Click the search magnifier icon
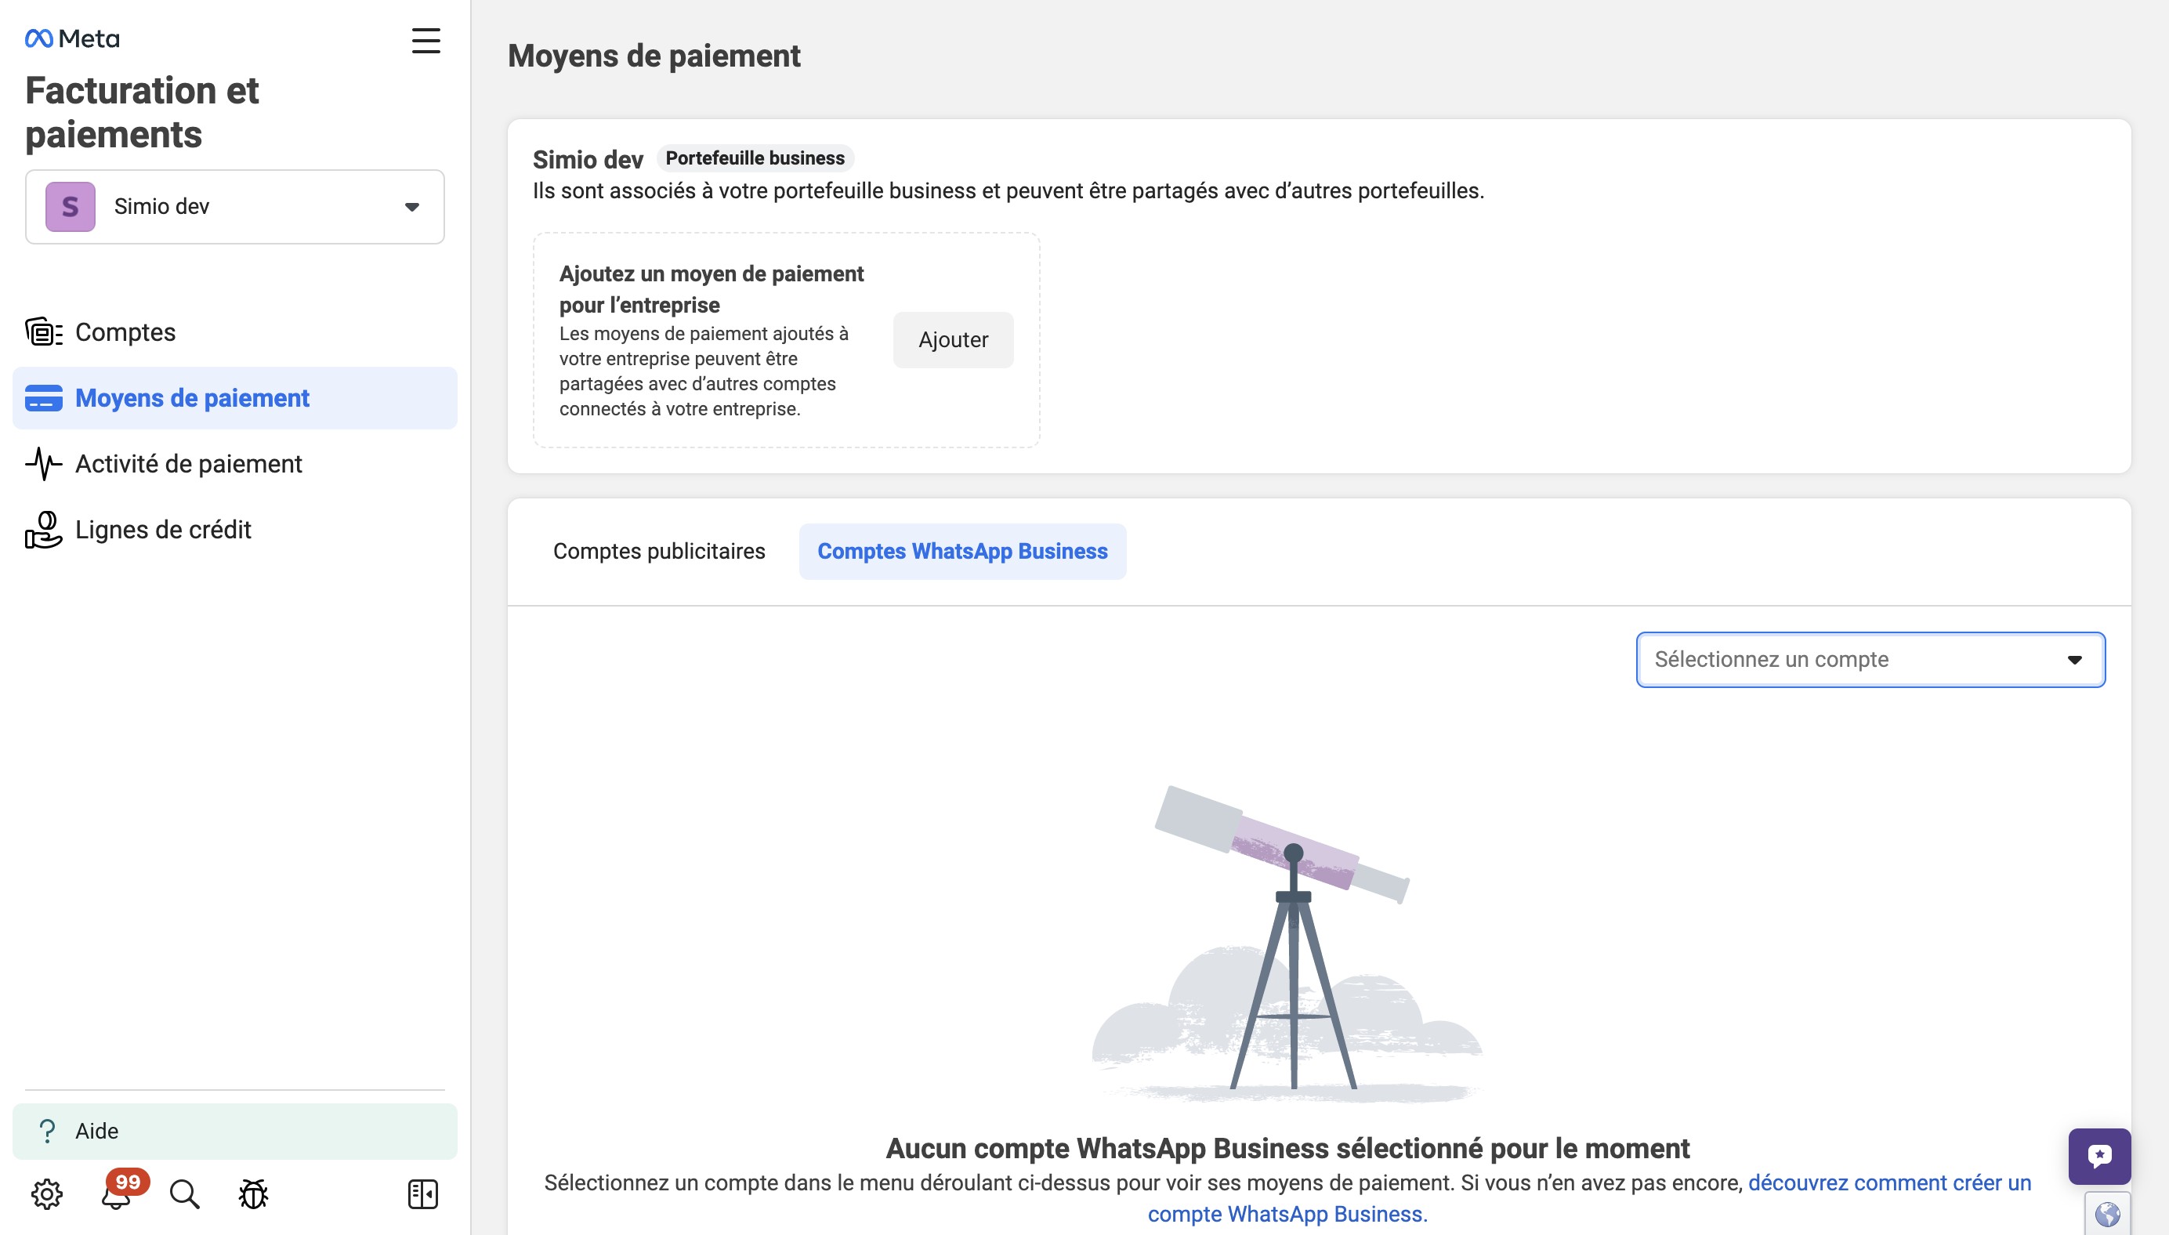2169x1235 pixels. click(184, 1193)
